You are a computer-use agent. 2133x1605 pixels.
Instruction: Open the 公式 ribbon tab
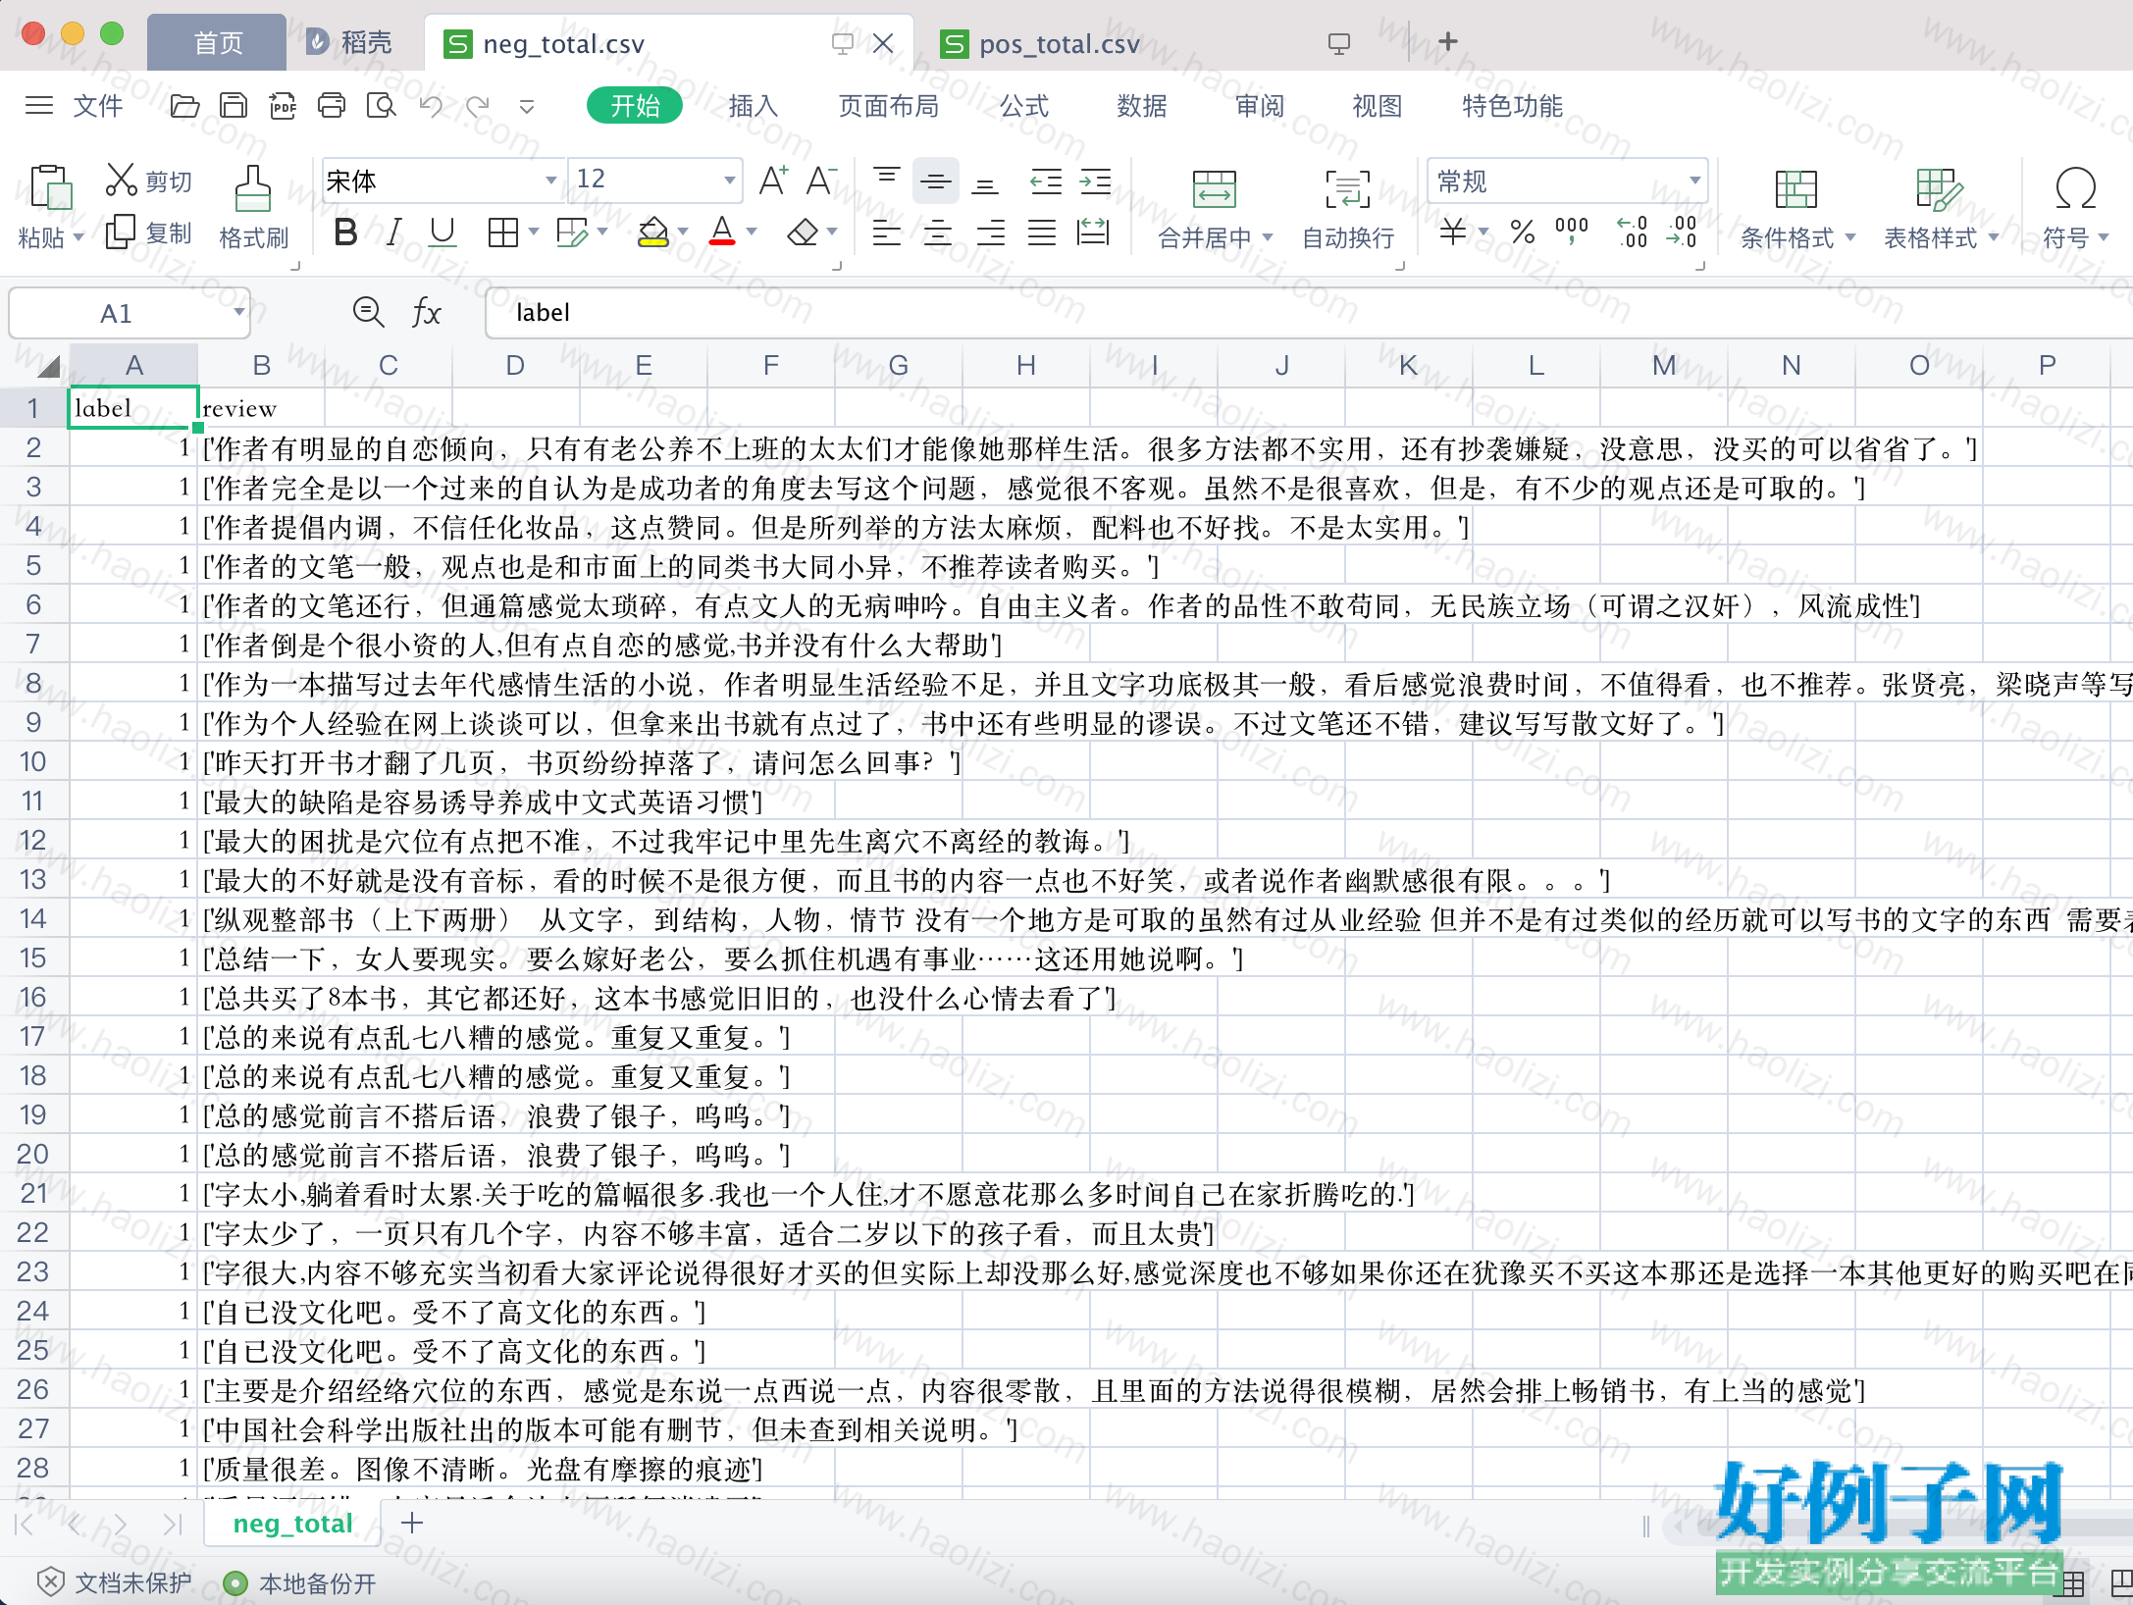point(1023,106)
